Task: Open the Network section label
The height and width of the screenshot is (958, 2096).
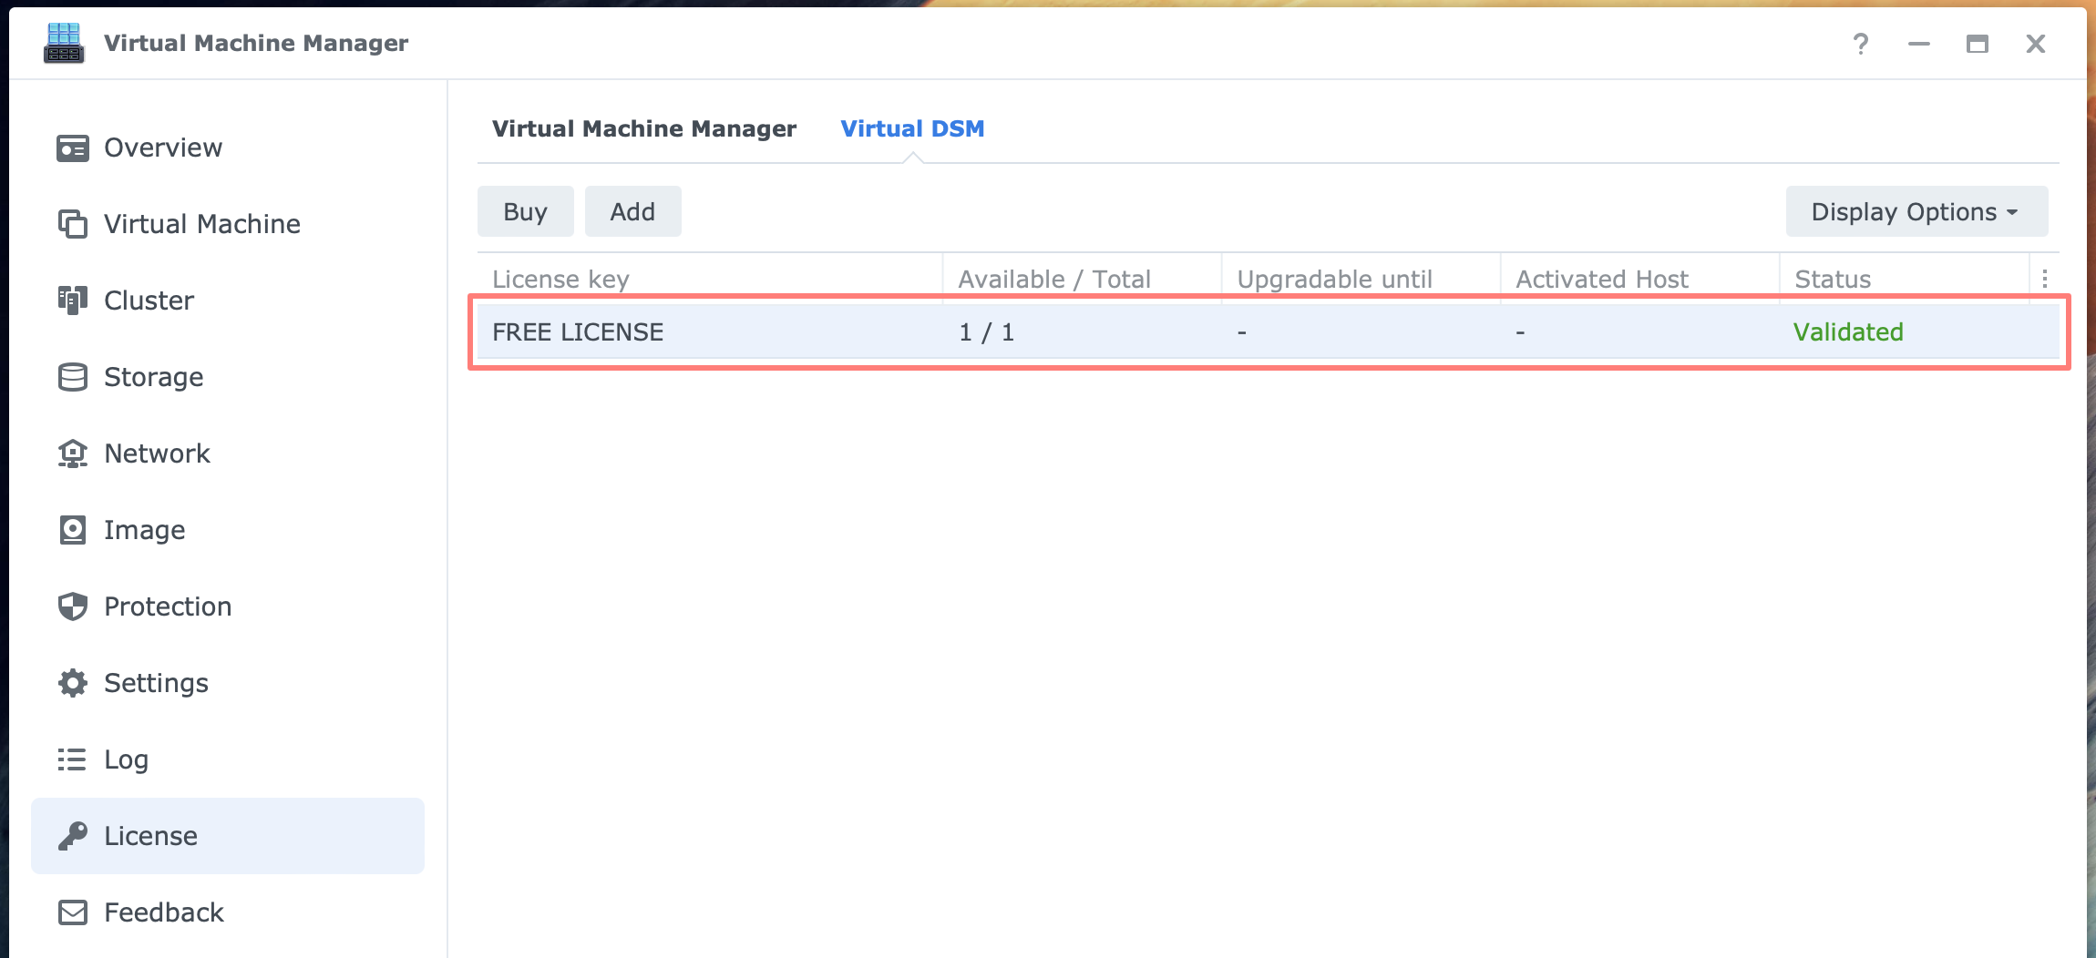Action: coord(158,454)
